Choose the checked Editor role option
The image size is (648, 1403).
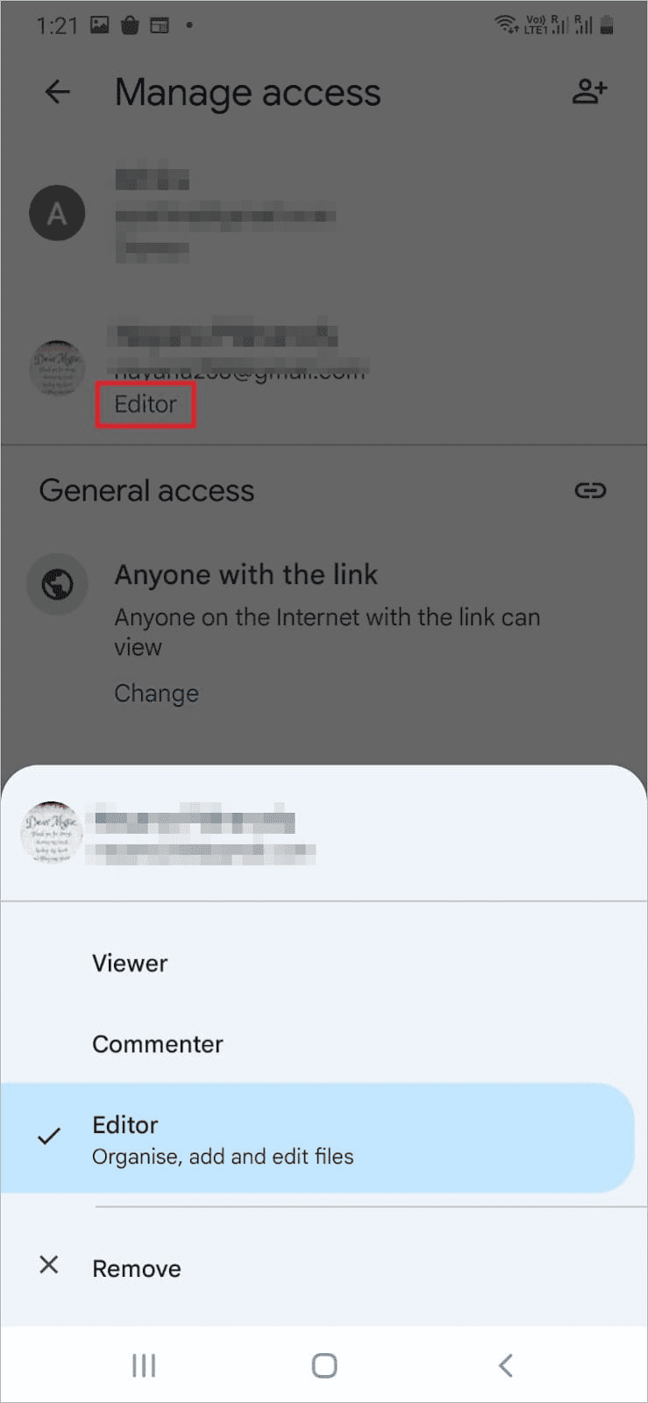317,1138
